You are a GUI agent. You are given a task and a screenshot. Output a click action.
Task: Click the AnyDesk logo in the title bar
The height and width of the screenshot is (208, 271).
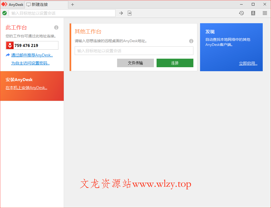point(12,4)
